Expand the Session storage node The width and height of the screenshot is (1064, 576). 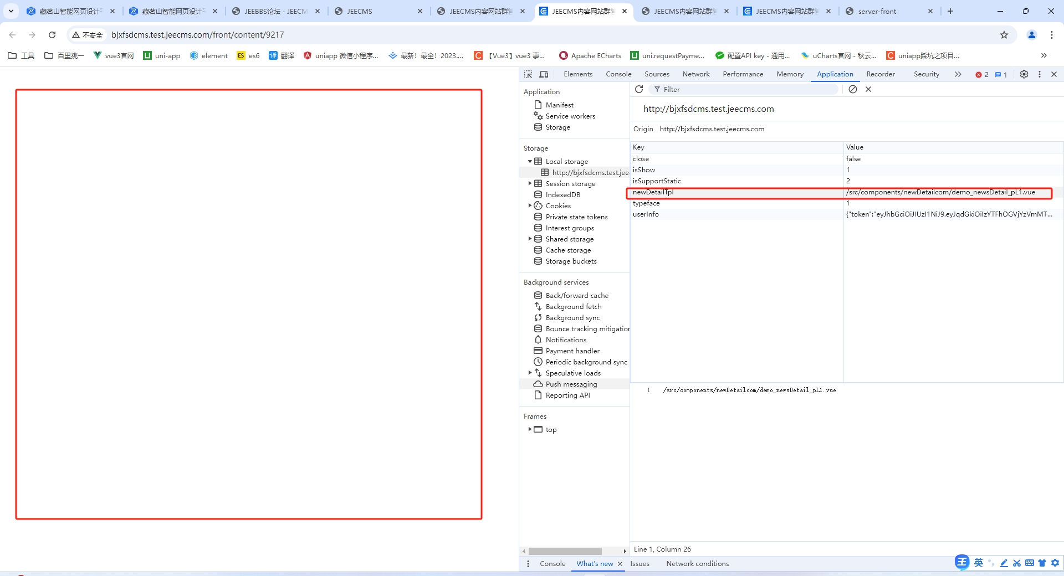pyautogui.click(x=530, y=183)
